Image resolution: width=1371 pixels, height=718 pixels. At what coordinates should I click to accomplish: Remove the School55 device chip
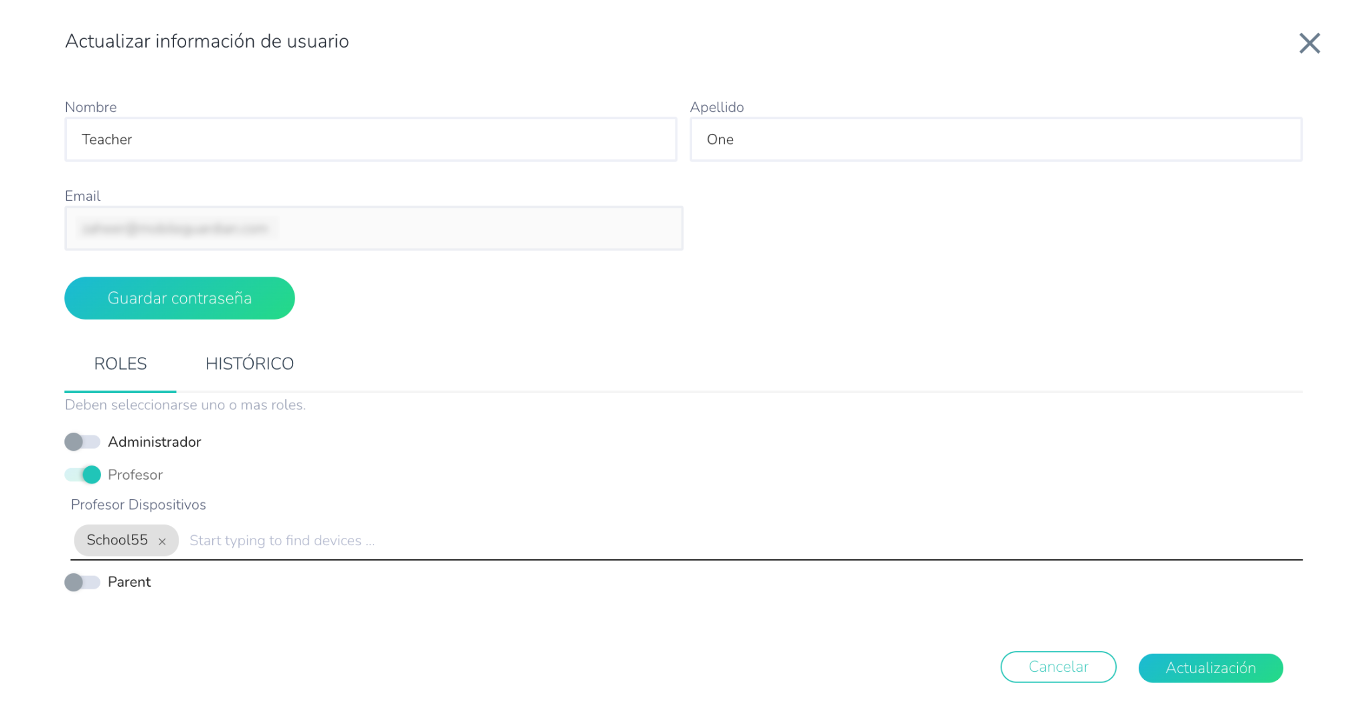pyautogui.click(x=162, y=541)
